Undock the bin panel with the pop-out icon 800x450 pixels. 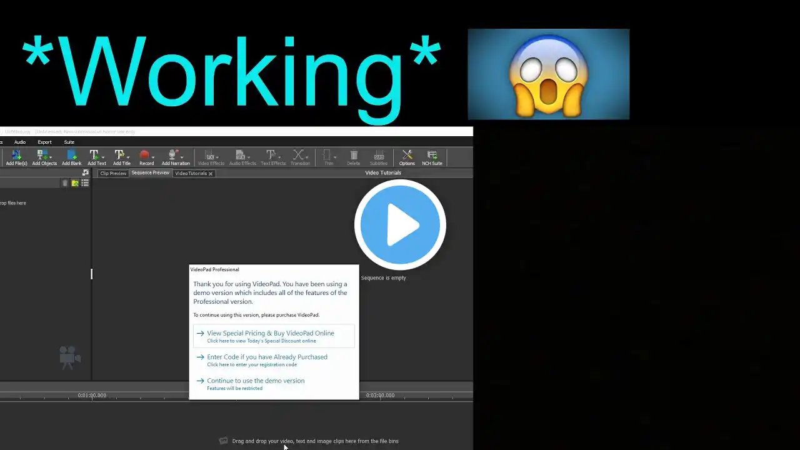[x=86, y=173]
